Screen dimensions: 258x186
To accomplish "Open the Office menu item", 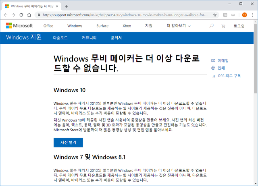I will (48, 26).
